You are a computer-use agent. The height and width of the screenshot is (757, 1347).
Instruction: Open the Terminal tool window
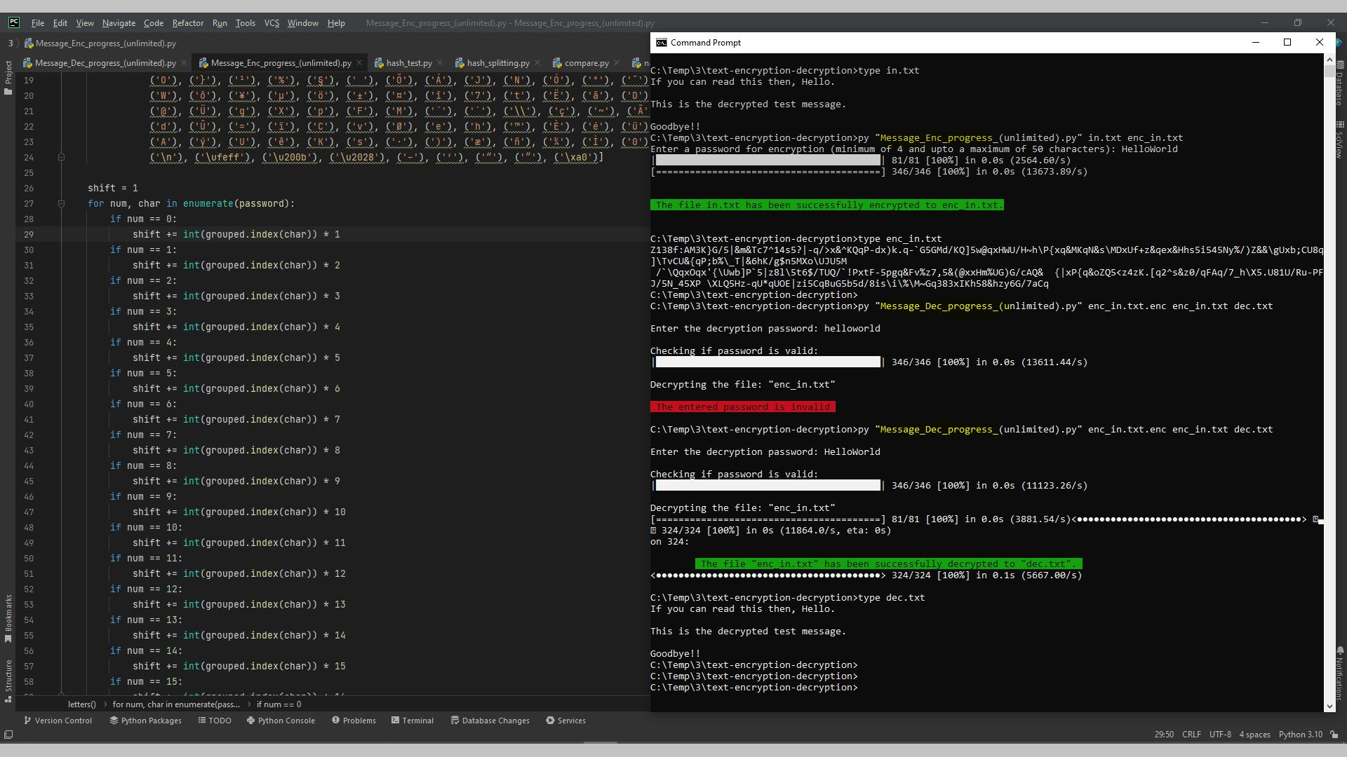click(x=412, y=721)
